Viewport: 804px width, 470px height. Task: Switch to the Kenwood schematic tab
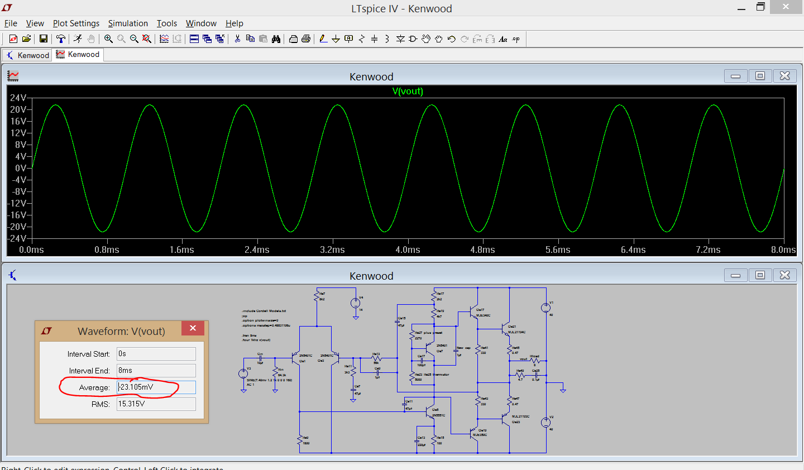[27, 55]
